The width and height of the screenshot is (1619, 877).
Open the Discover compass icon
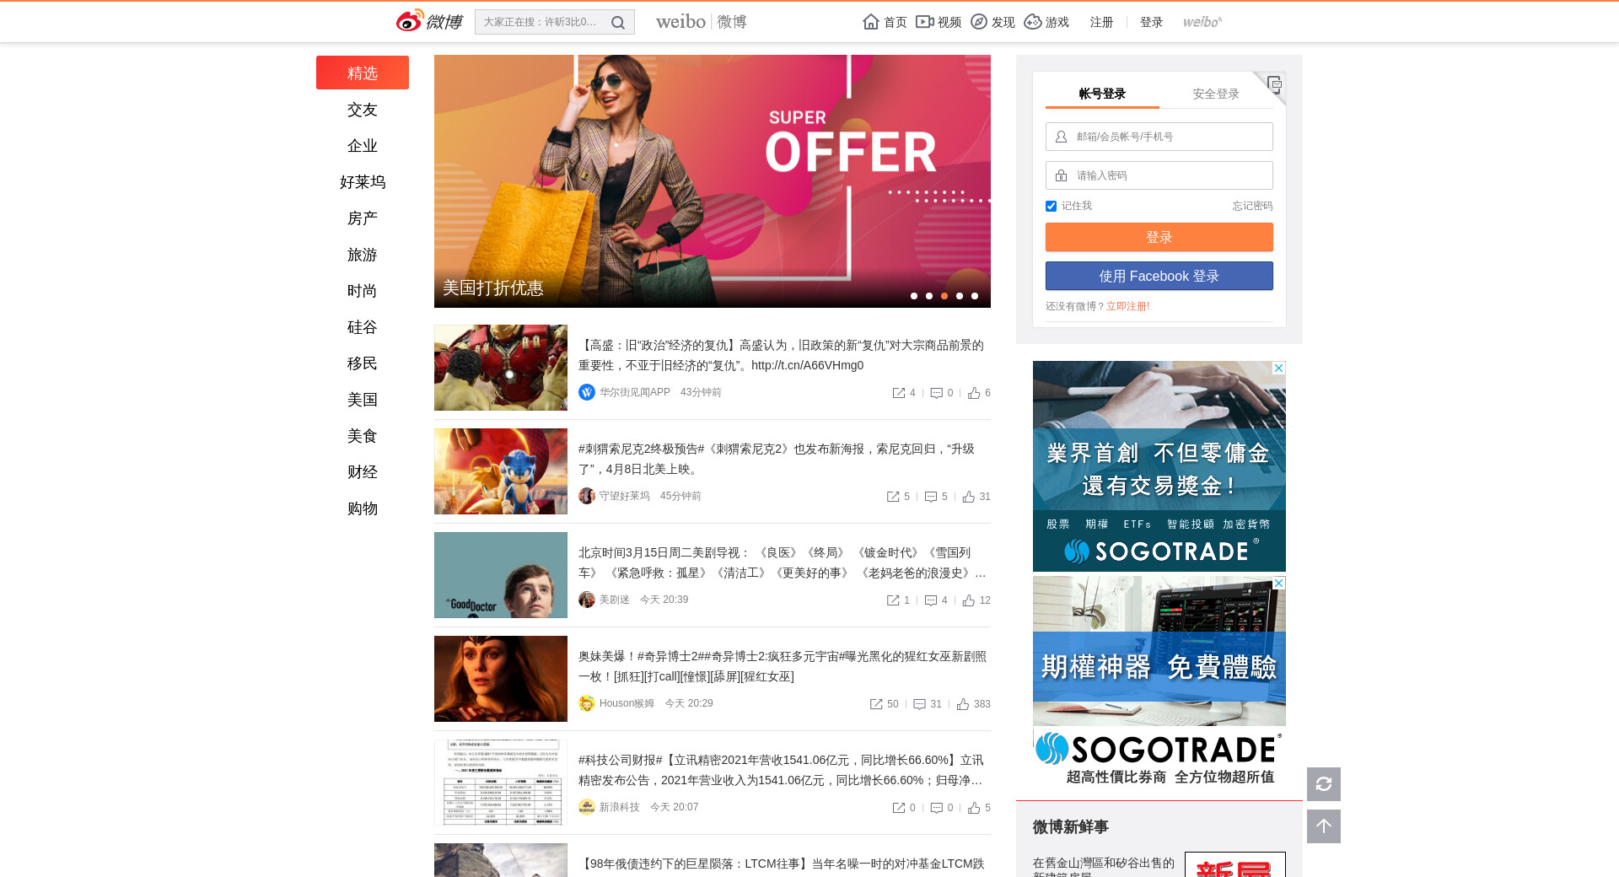(x=979, y=22)
